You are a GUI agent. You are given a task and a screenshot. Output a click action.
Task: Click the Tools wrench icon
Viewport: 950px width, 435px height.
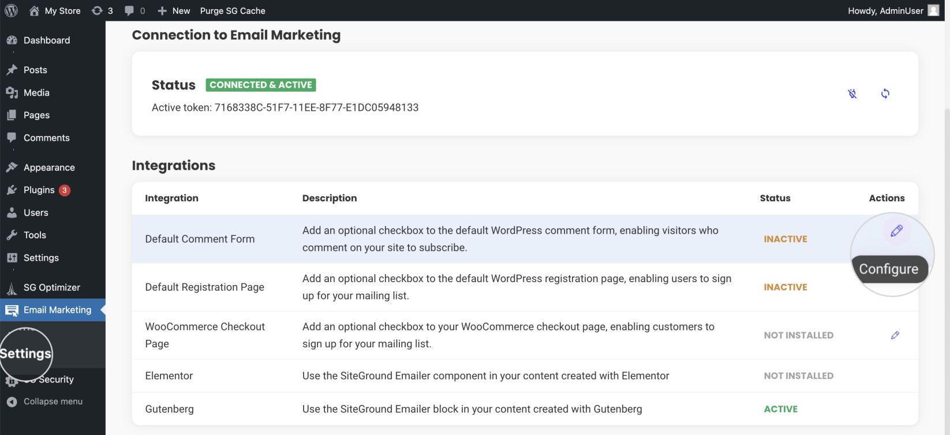click(x=12, y=235)
